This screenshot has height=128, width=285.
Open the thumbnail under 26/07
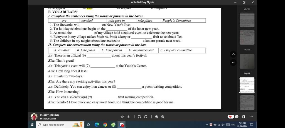tap(247, 61)
